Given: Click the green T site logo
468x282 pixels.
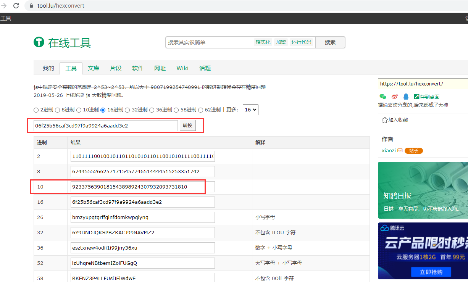Looking at the screenshot, I should pyautogui.click(x=39, y=42).
